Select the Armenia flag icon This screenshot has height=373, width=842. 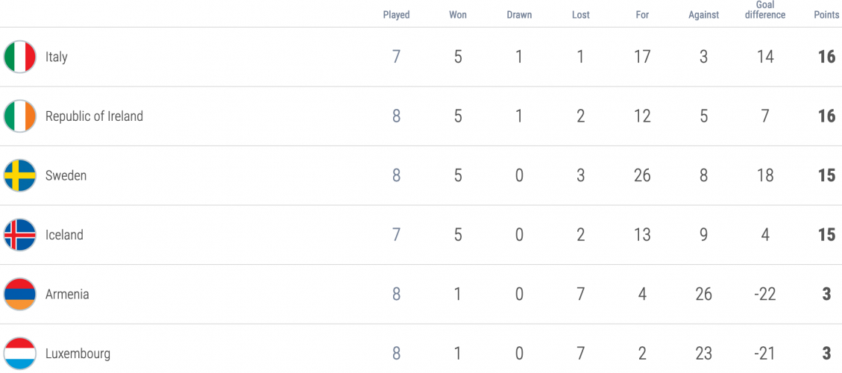coord(20,294)
